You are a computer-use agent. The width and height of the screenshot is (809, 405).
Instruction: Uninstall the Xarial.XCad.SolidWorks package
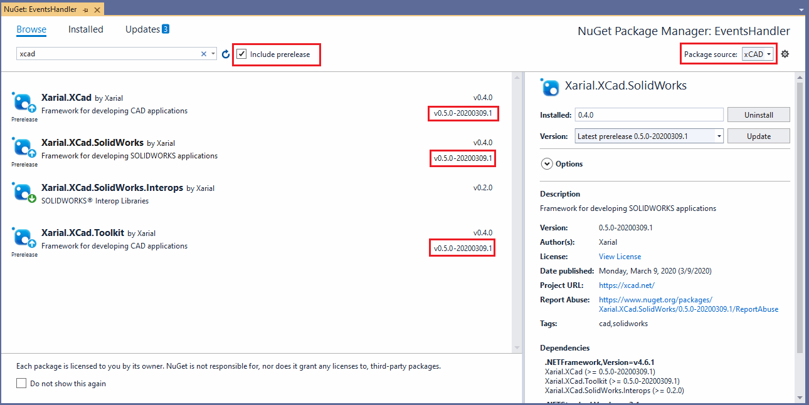(x=758, y=115)
